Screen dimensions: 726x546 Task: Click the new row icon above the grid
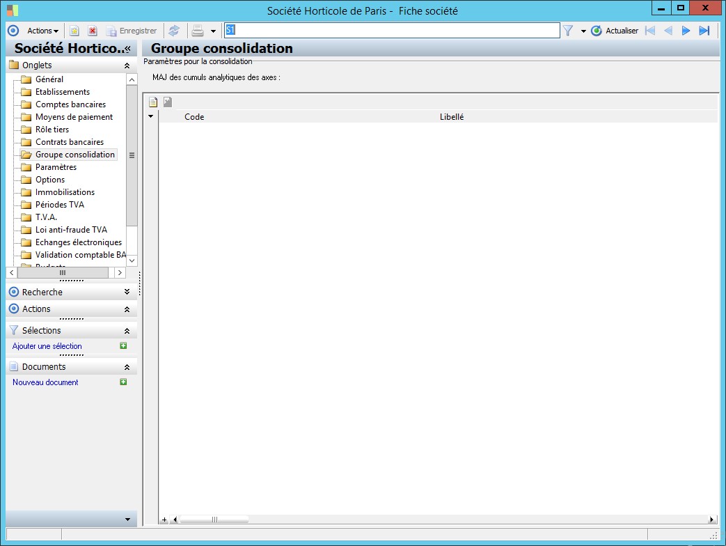pos(153,102)
